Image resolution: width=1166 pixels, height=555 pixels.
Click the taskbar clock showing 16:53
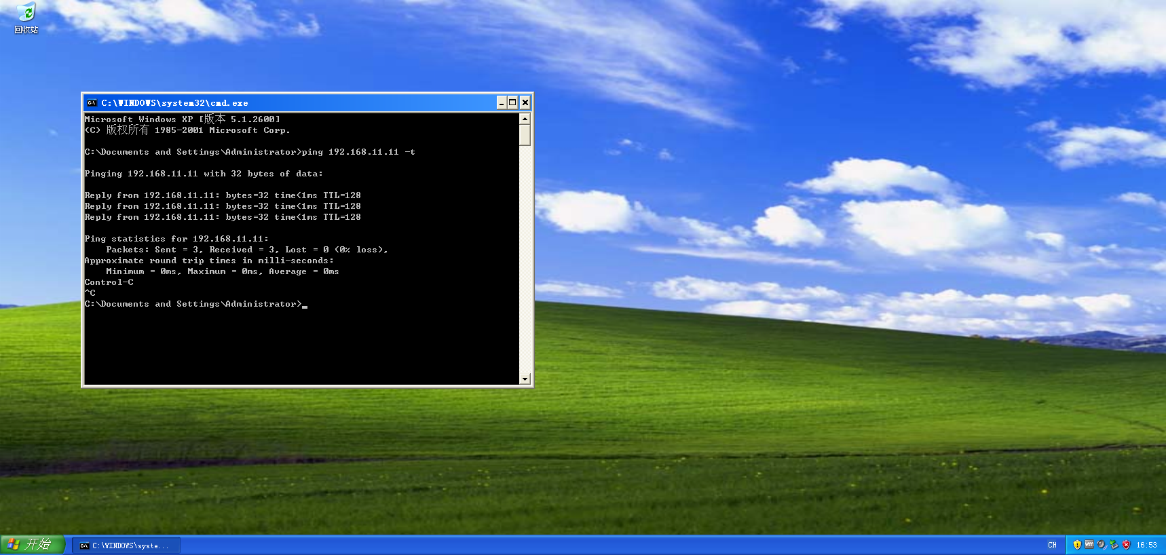tap(1146, 545)
